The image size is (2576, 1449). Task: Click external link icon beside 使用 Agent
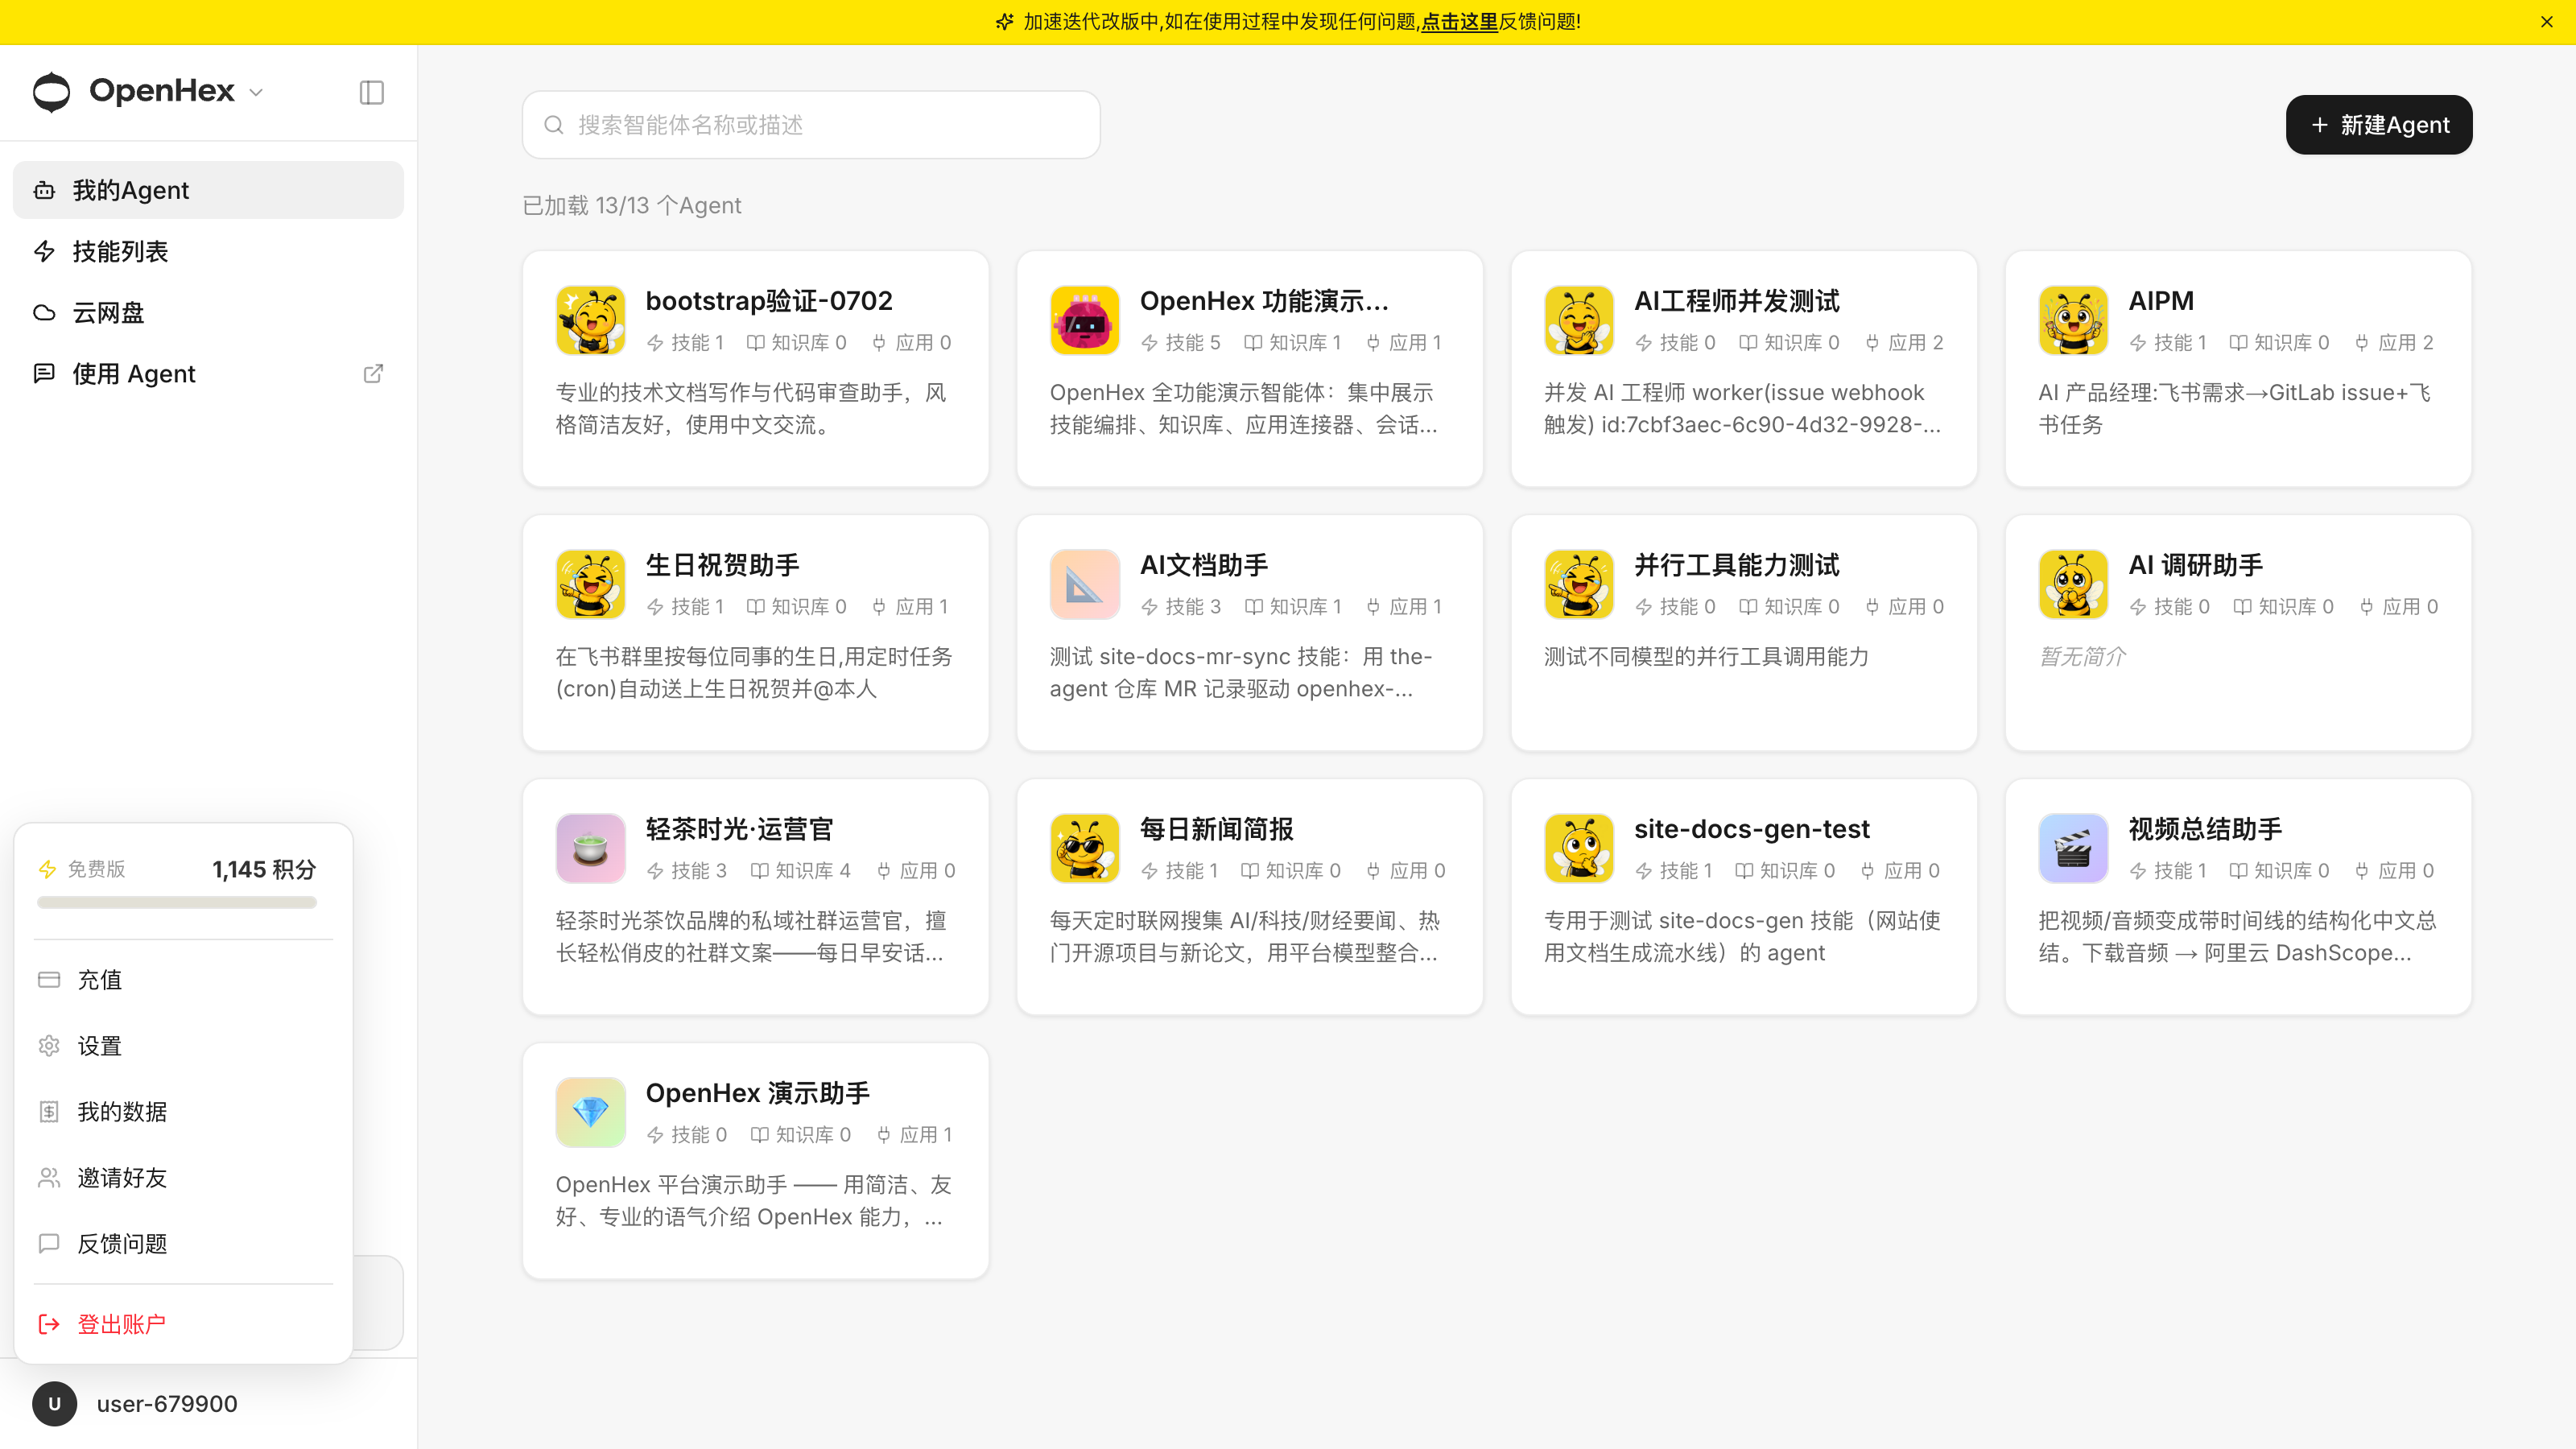point(373,373)
